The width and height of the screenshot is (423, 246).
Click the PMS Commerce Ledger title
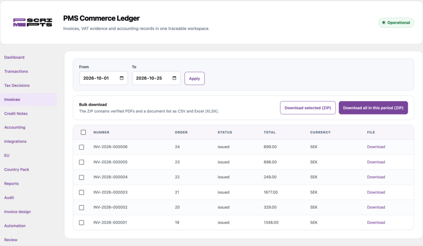pos(102,18)
